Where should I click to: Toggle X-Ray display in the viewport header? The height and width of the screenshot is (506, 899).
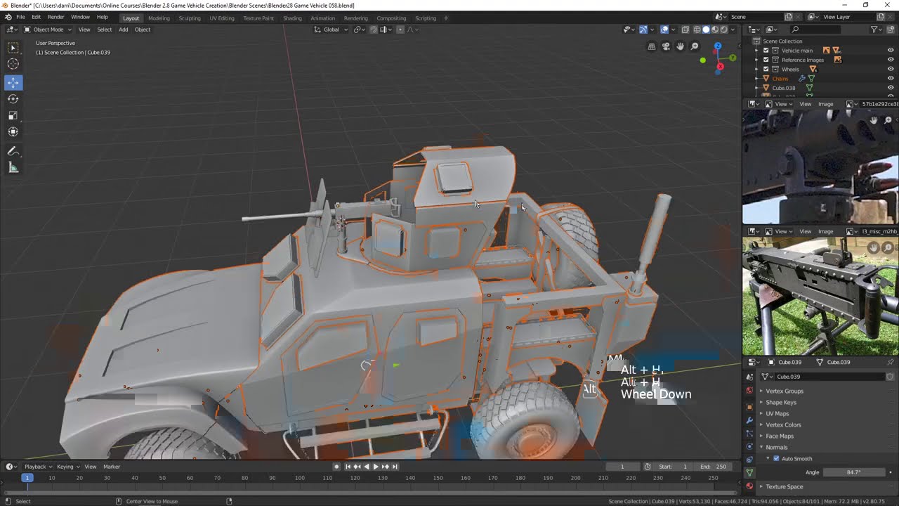coord(685,30)
